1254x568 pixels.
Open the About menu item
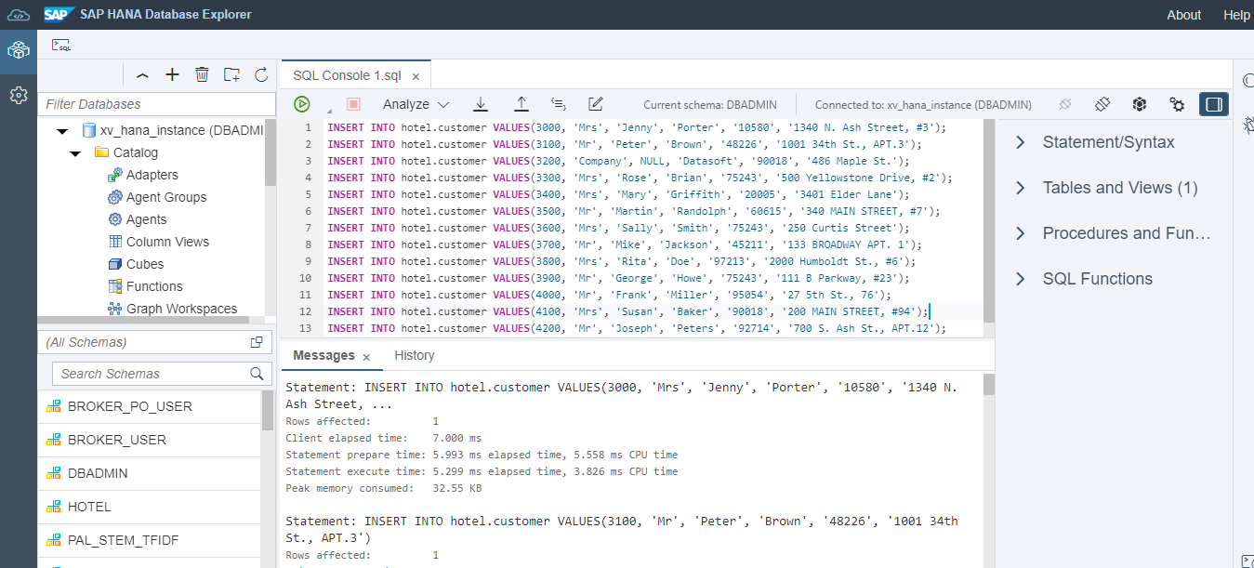[x=1184, y=15]
